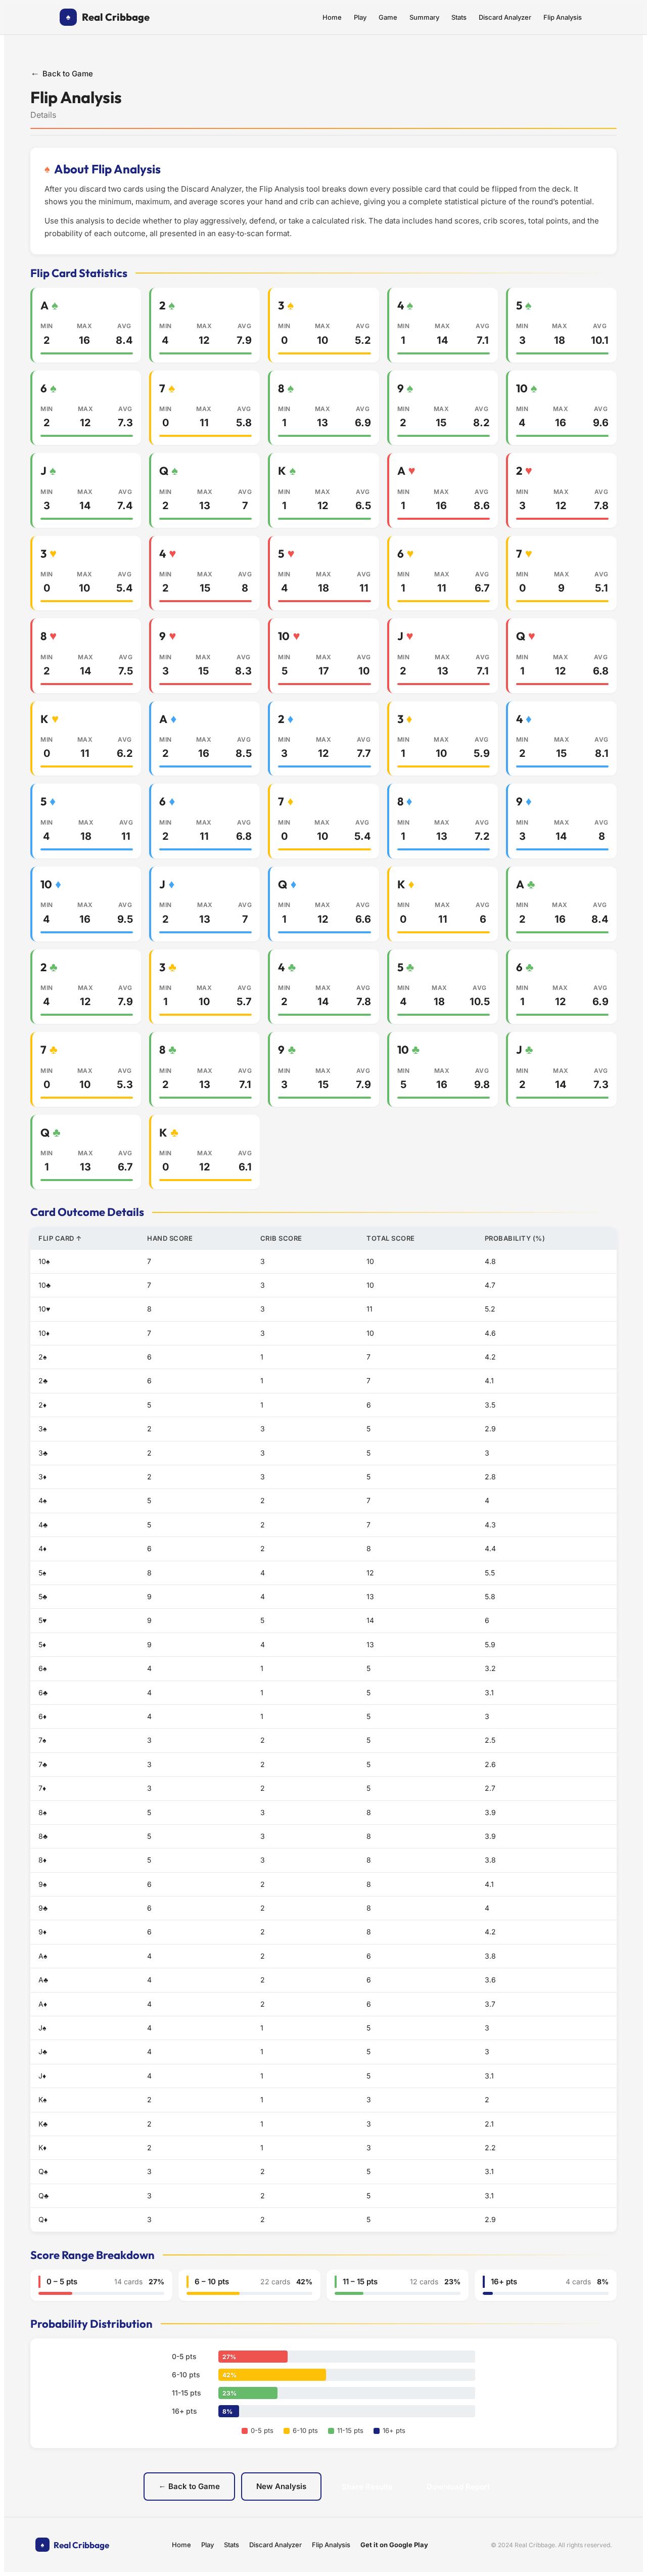Open Get it on Google Play footer link
This screenshot has width=647, height=2576.
click(x=394, y=2544)
